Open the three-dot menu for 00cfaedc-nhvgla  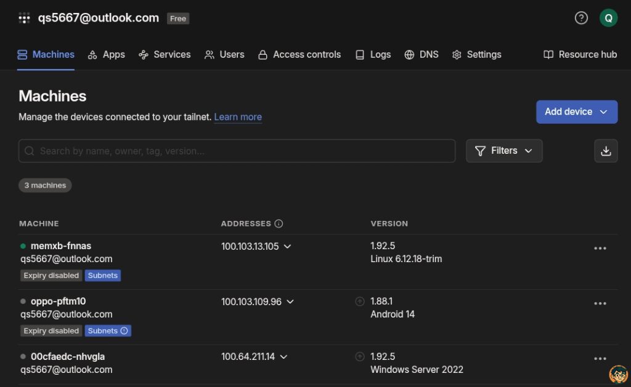click(x=600, y=359)
